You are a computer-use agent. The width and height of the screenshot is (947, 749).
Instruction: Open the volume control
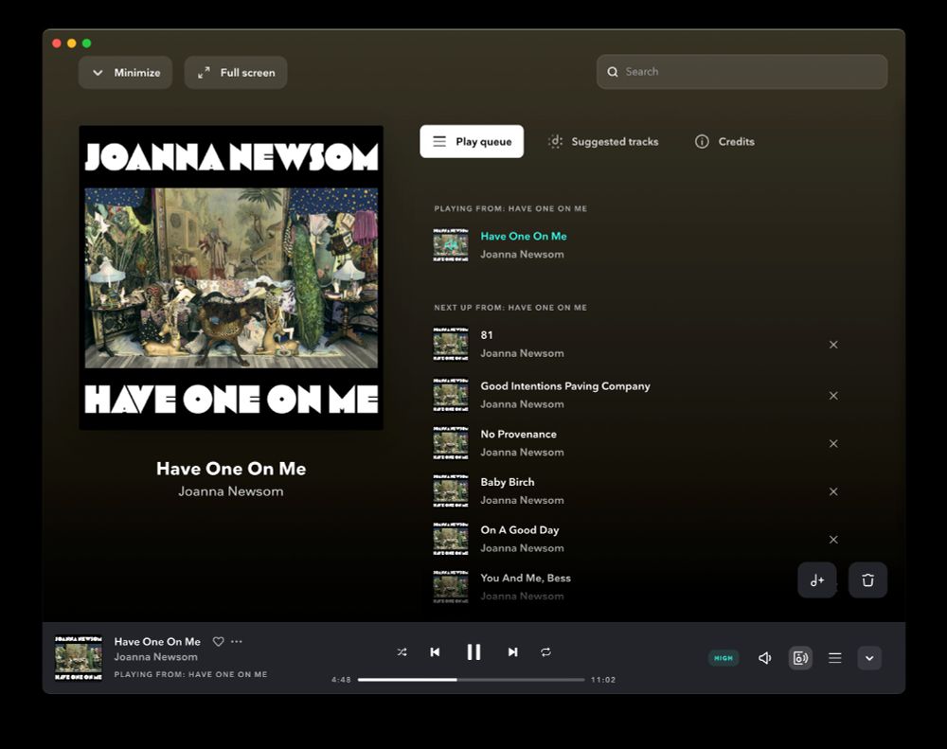(764, 657)
